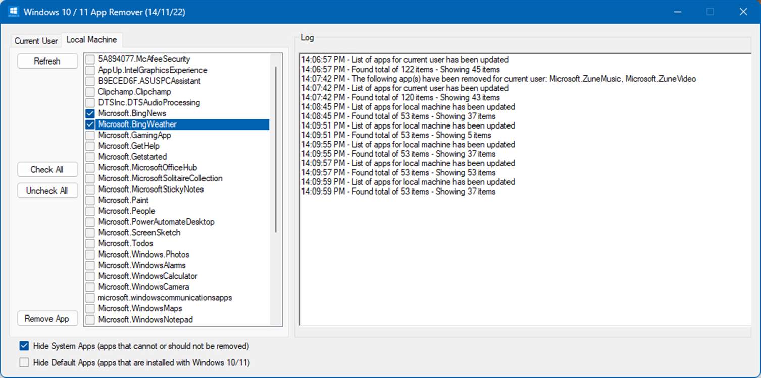761x378 pixels.
Task: Check the Microsoft.GetHelp checkbox
Action: 90,146
